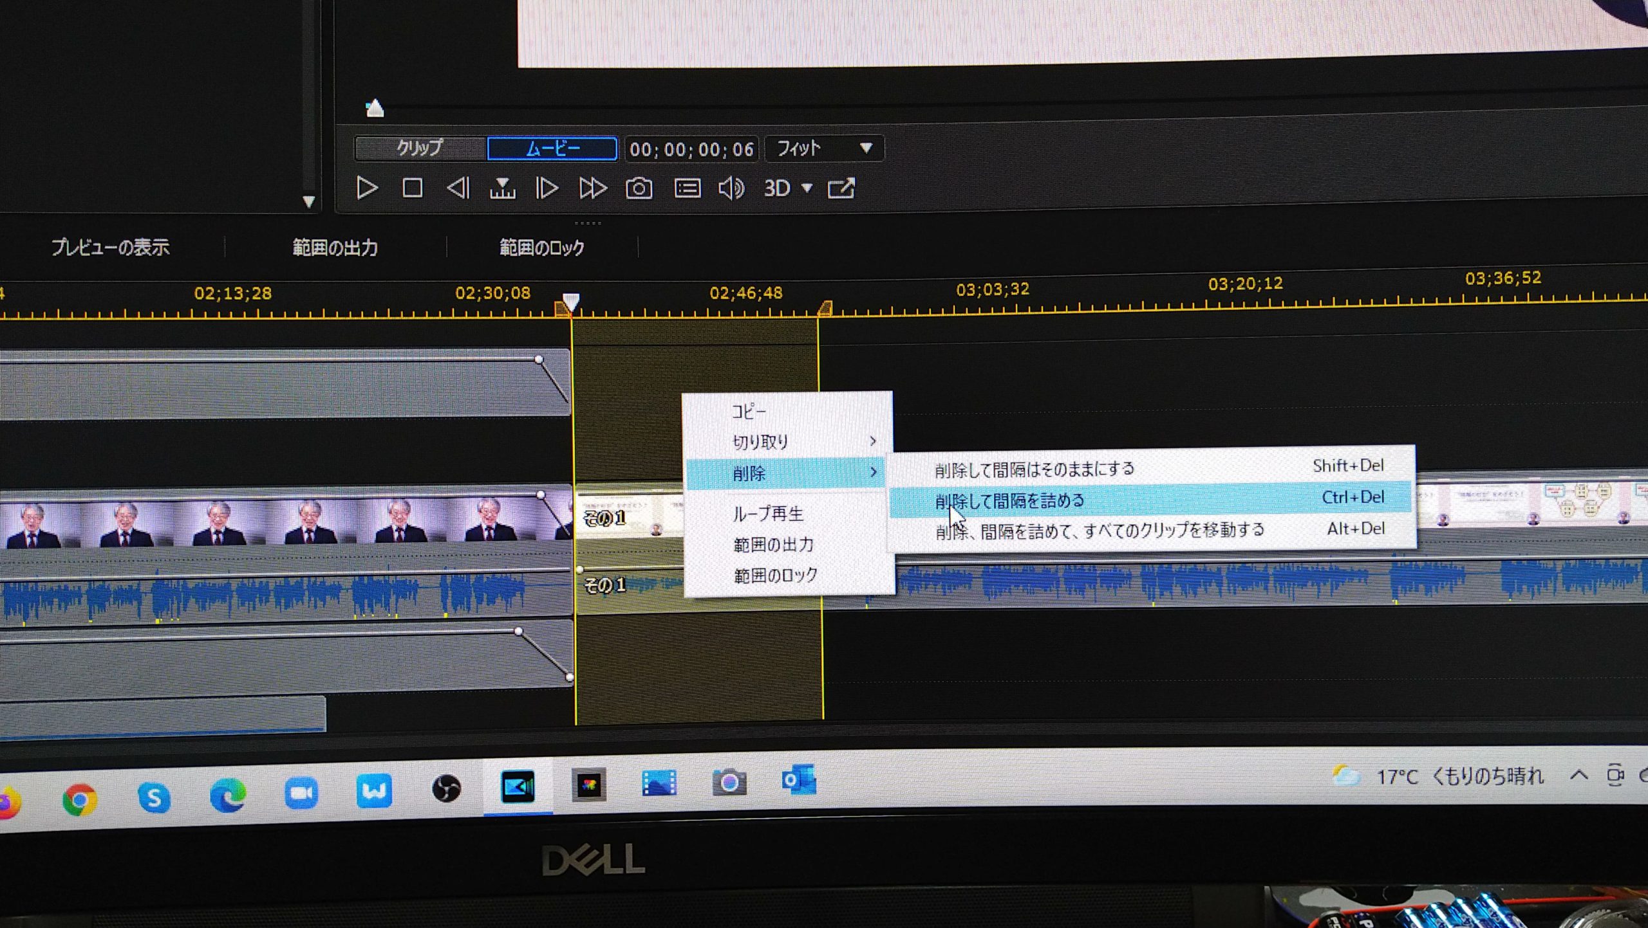Click the timeline ruler at 02;13;28

point(233,294)
